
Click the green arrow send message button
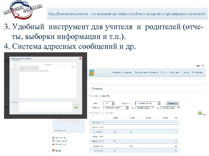pyautogui.click(x=75, y=107)
